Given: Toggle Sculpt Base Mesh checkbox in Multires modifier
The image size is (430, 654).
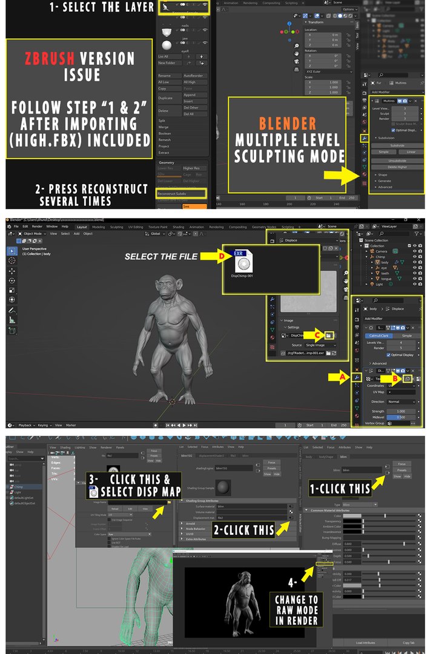Looking at the screenshot, I should 393,124.
